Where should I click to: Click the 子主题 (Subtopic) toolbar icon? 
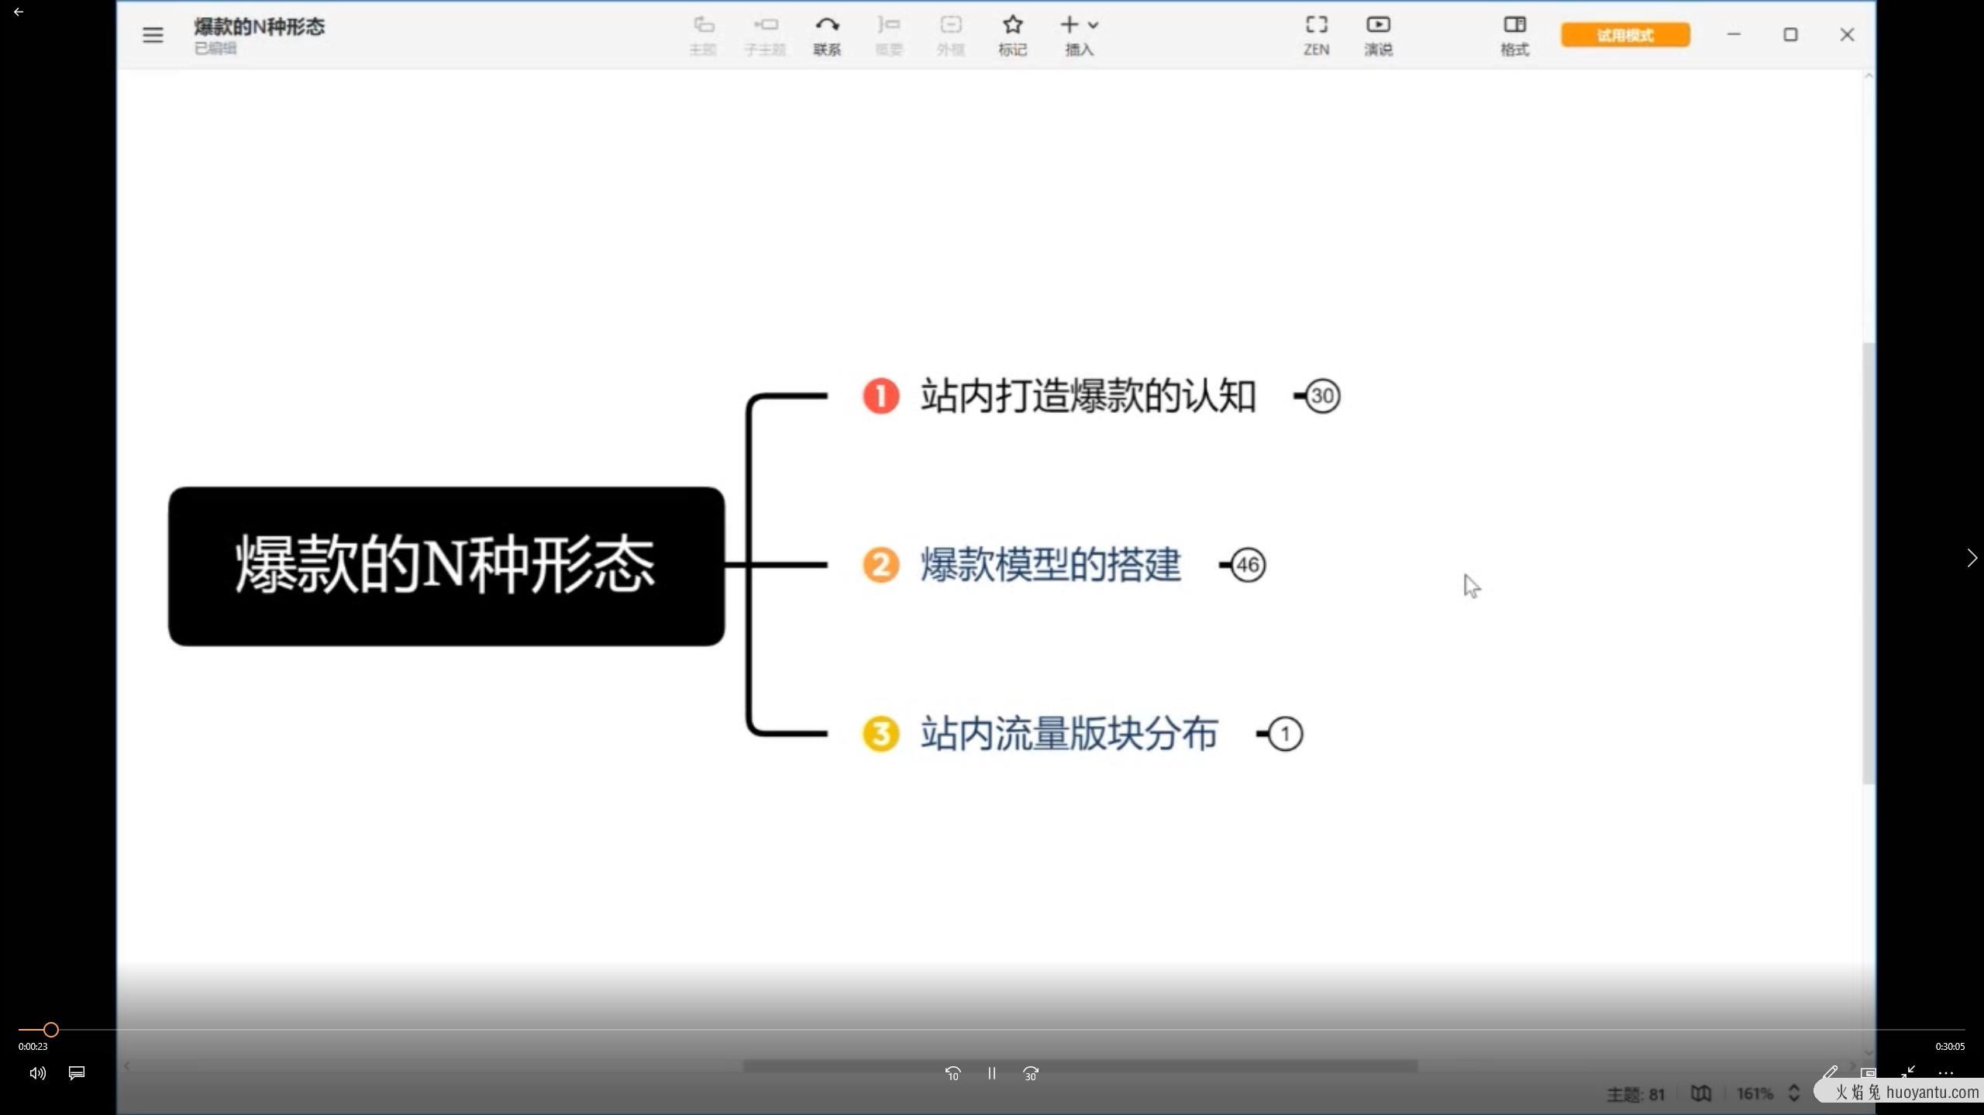(x=765, y=35)
